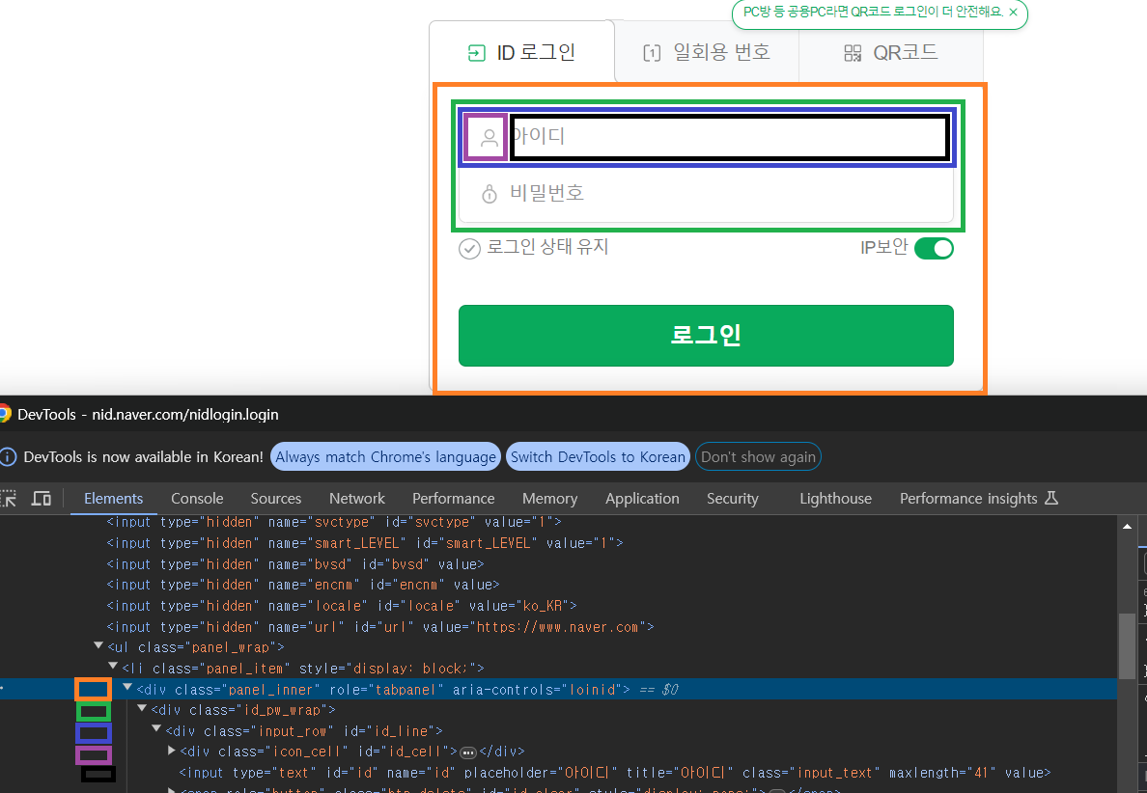Screen dimensions: 1147x793
Task: Open the Application tab
Action: [642, 499]
